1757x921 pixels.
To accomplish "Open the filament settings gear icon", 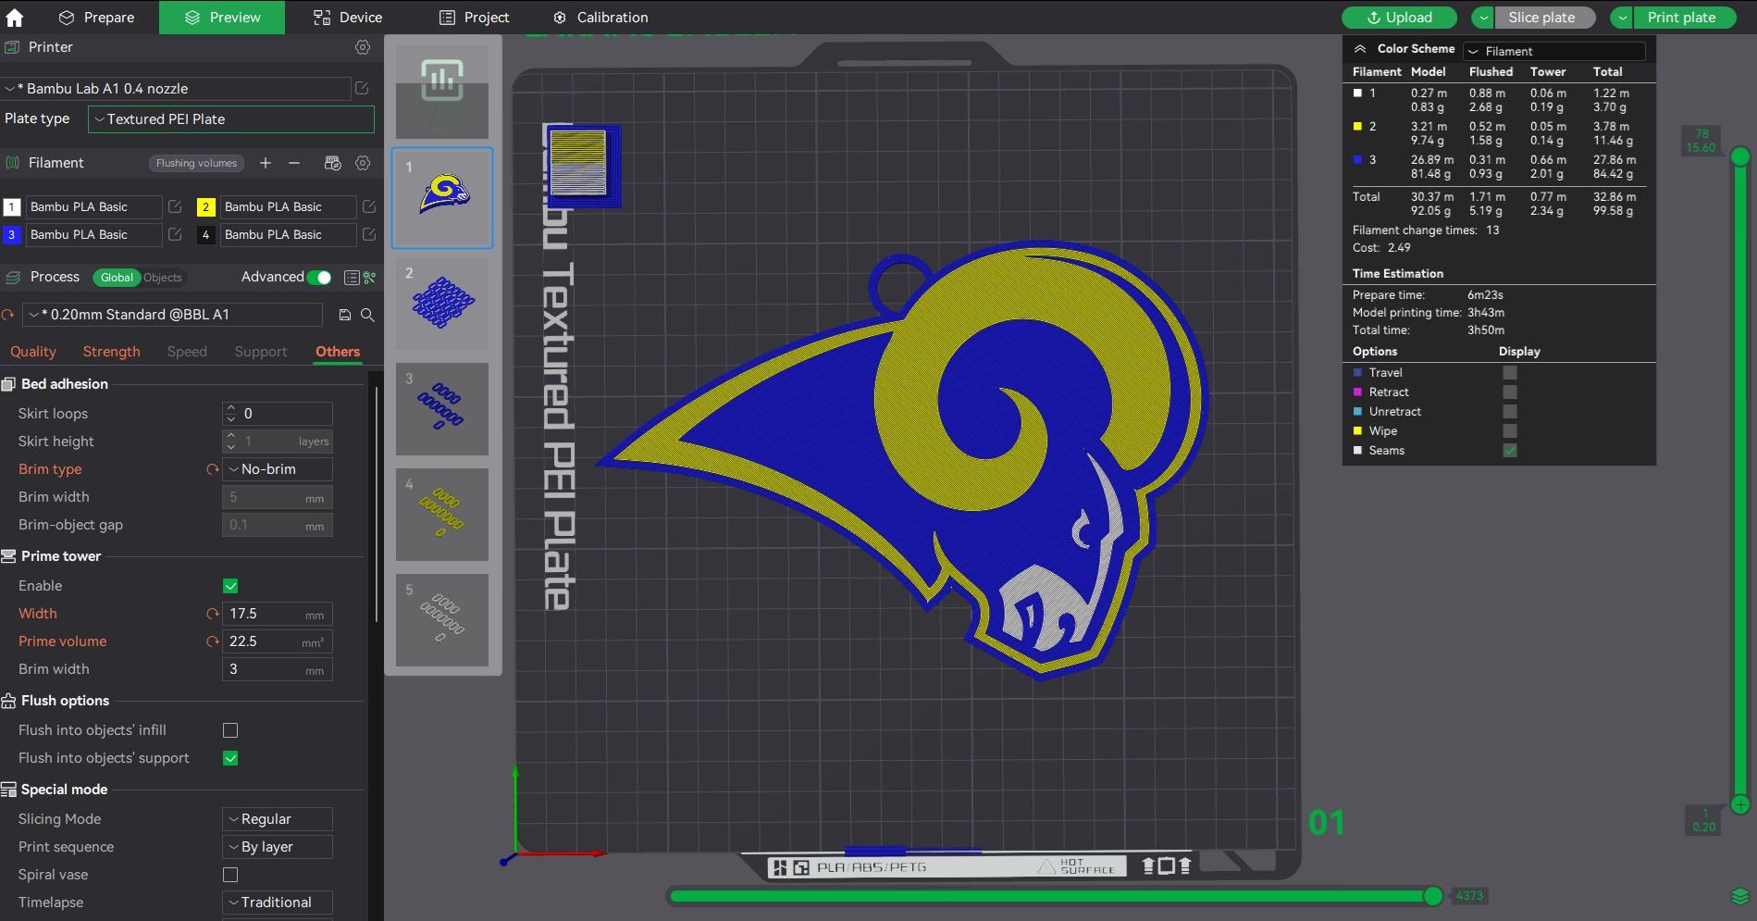I will point(363,163).
